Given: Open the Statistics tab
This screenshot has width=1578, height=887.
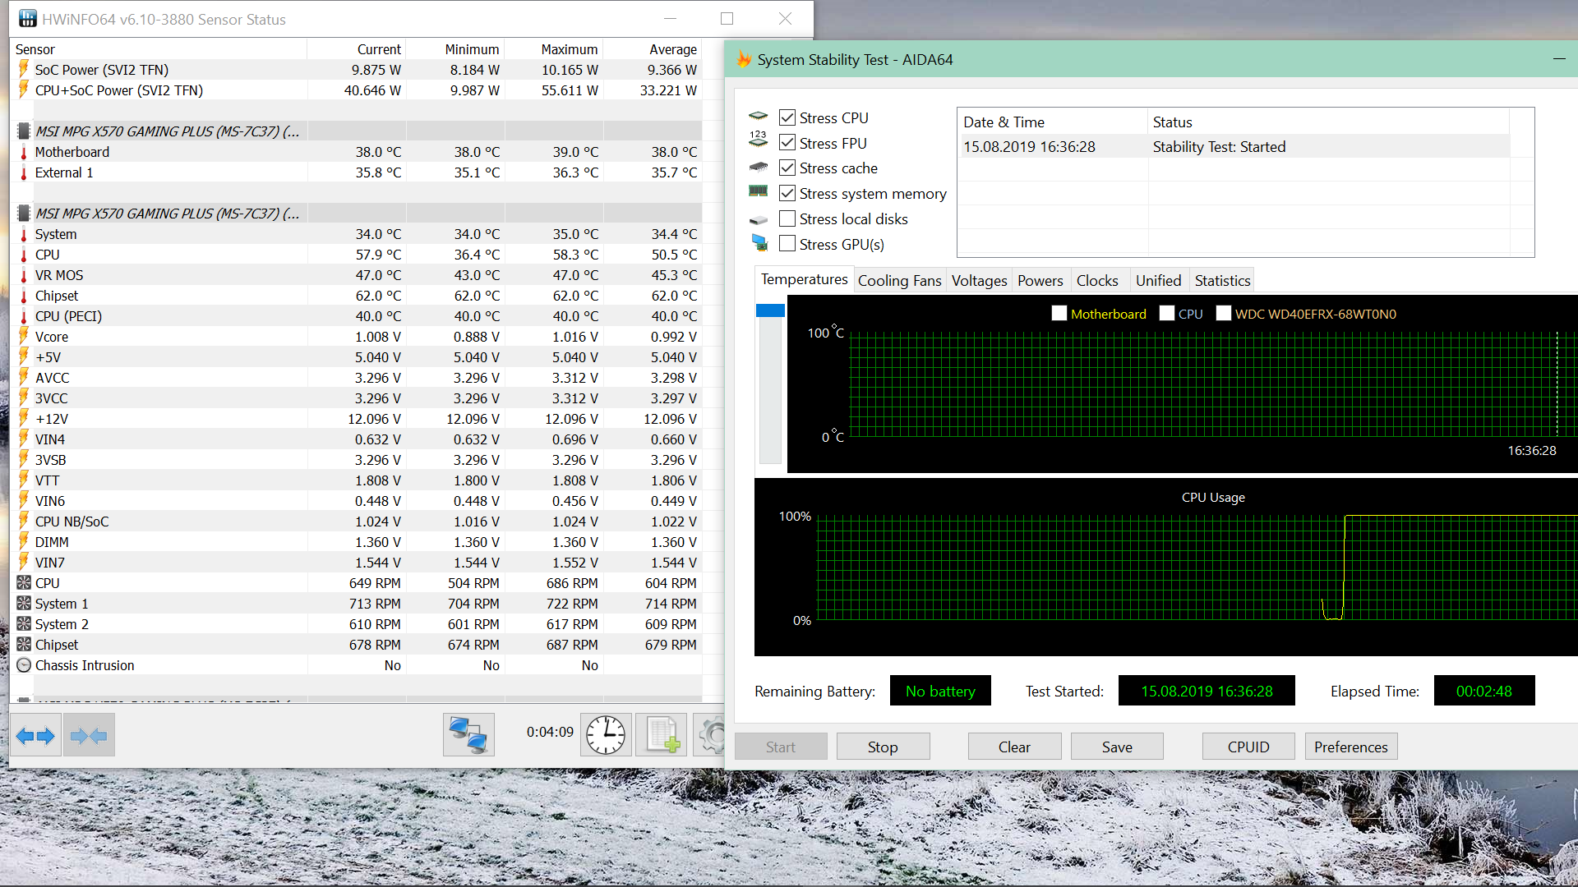Looking at the screenshot, I should 1222,280.
